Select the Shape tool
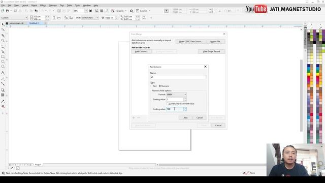This screenshot has height=183, width=325. tap(3, 29)
